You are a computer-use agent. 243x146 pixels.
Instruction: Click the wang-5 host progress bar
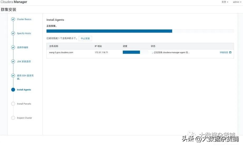(135, 52)
